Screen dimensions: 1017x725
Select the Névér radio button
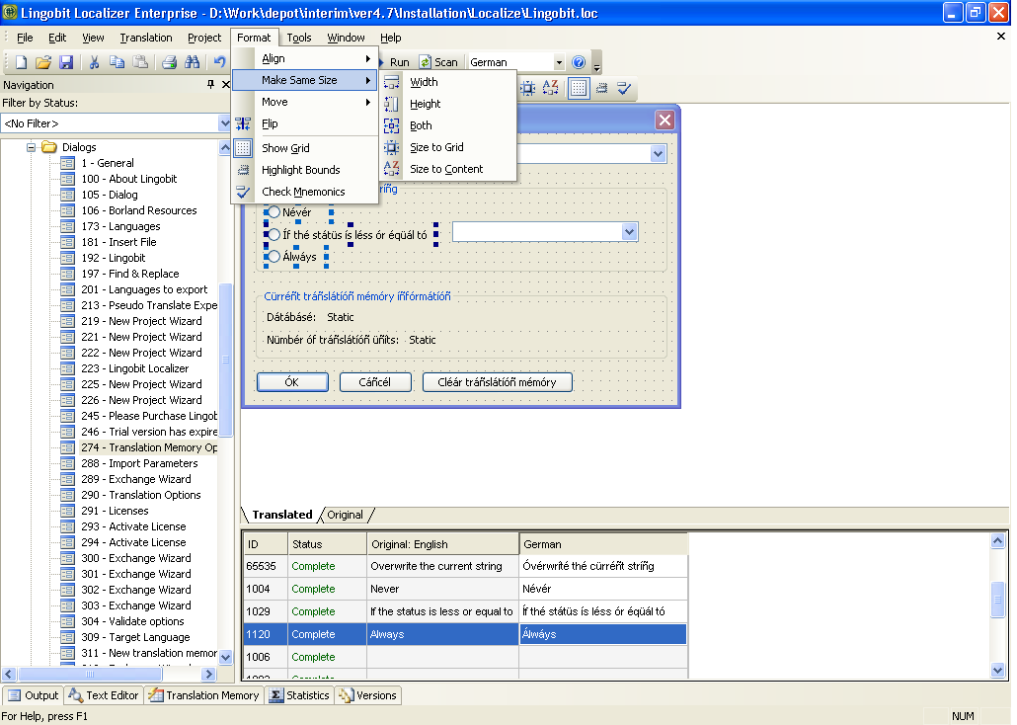(274, 212)
